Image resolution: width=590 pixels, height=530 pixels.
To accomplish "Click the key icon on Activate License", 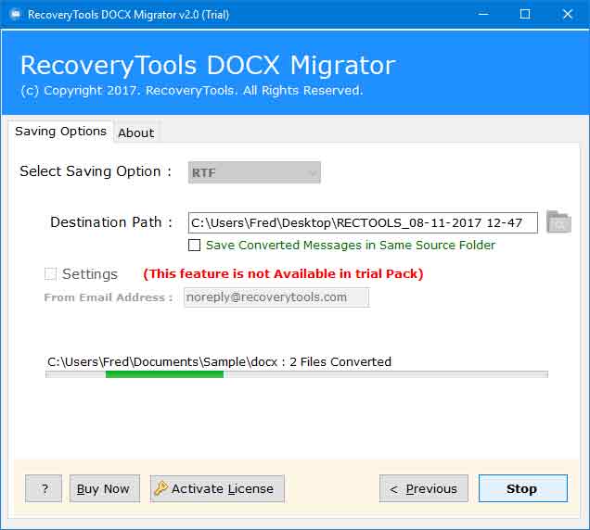I will (x=161, y=488).
